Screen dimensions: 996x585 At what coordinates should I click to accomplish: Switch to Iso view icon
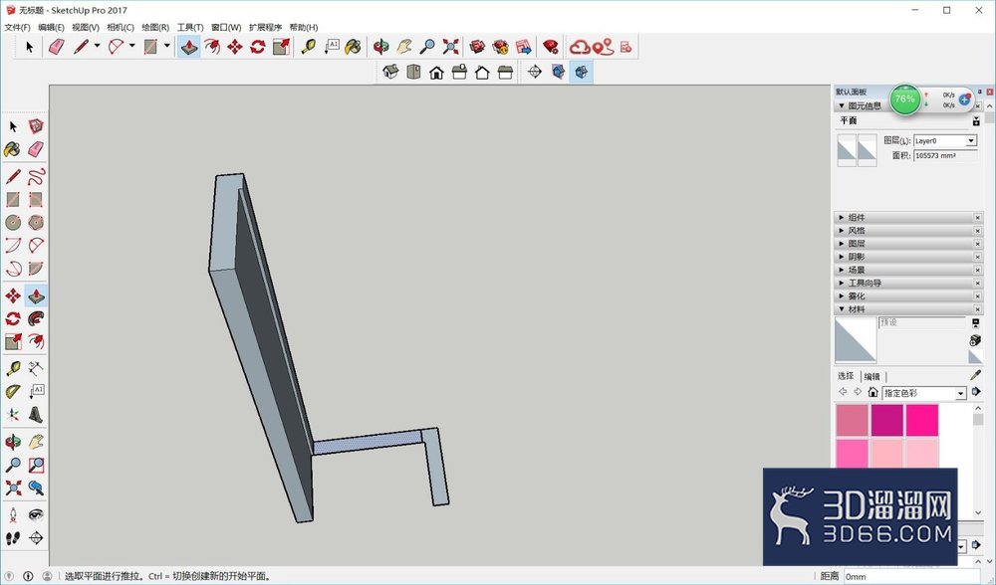click(390, 72)
